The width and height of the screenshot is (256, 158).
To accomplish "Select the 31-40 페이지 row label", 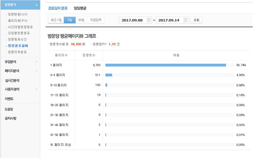I will [x=59, y=125].
